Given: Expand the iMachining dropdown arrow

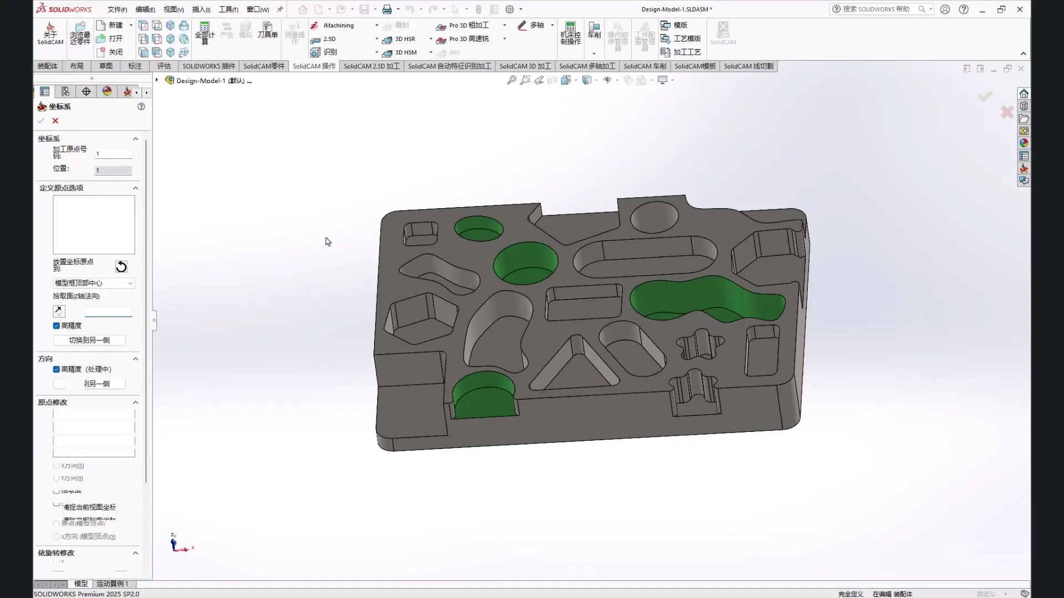Looking at the screenshot, I should pos(377,25).
